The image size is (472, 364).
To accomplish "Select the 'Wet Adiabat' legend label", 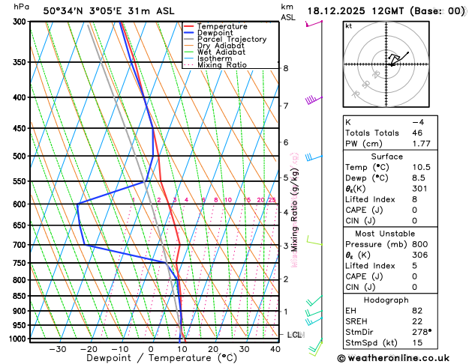I will (x=221, y=52).
